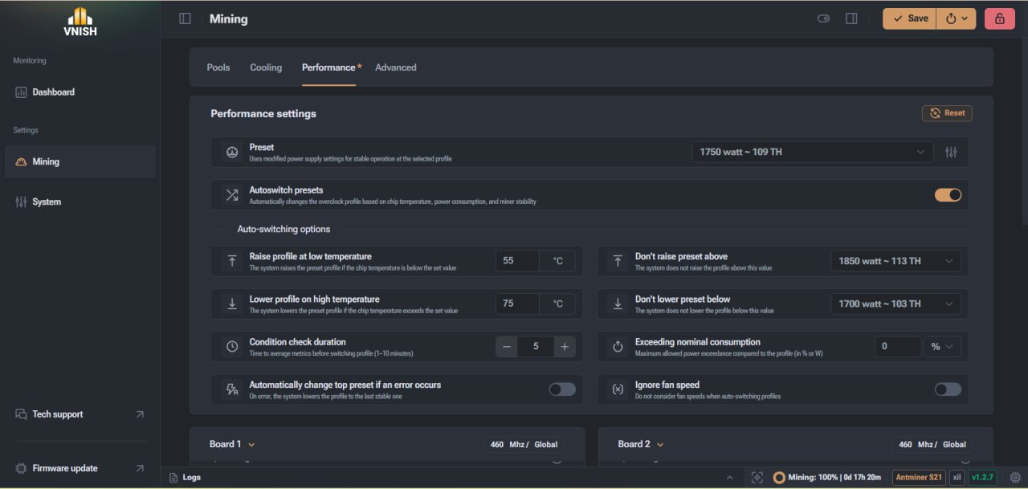Screen dimensions: 1028x489
Task: Turn on Ignore fan speed switch
Action: (x=948, y=389)
